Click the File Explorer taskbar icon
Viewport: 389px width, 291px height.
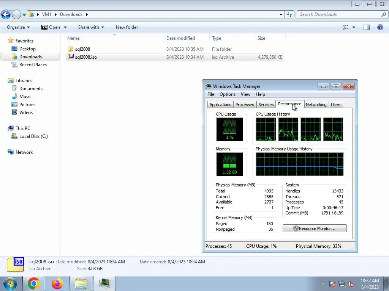(81, 283)
